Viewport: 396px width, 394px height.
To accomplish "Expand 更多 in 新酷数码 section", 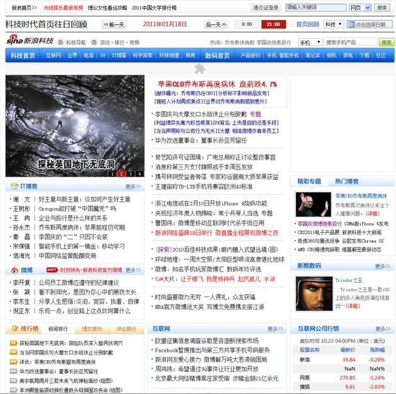I will point(383,266).
